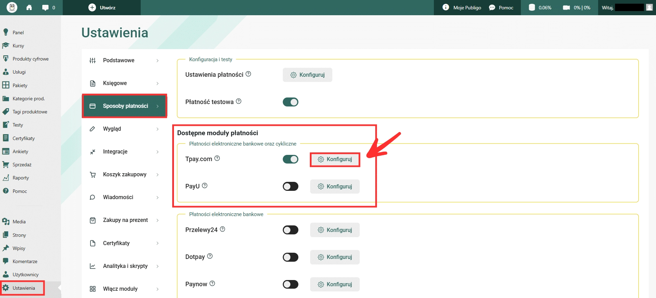Expand the Zakupy na prezent chevron

tap(157, 220)
